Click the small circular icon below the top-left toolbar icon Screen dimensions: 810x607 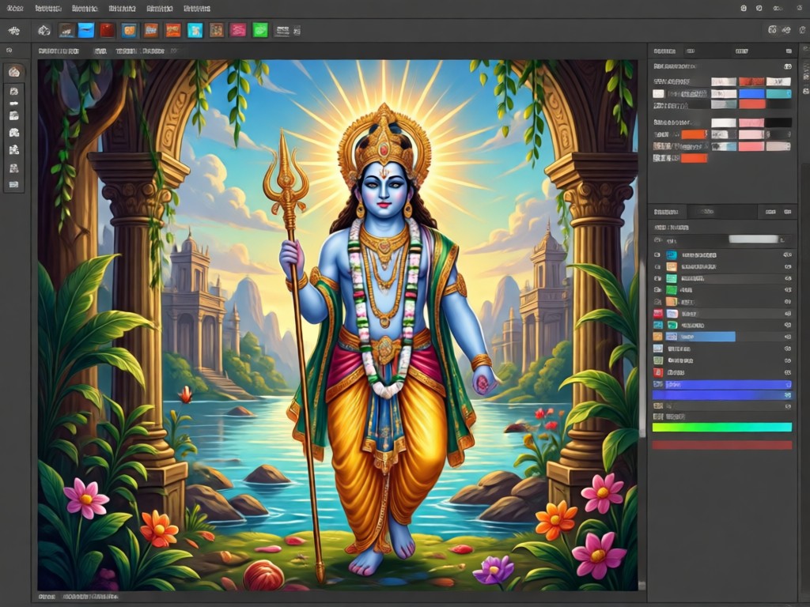pos(9,51)
